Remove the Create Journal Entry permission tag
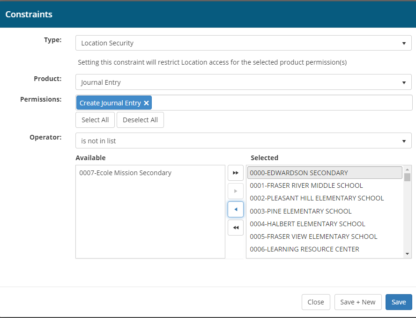This screenshot has width=416, height=318. point(147,103)
